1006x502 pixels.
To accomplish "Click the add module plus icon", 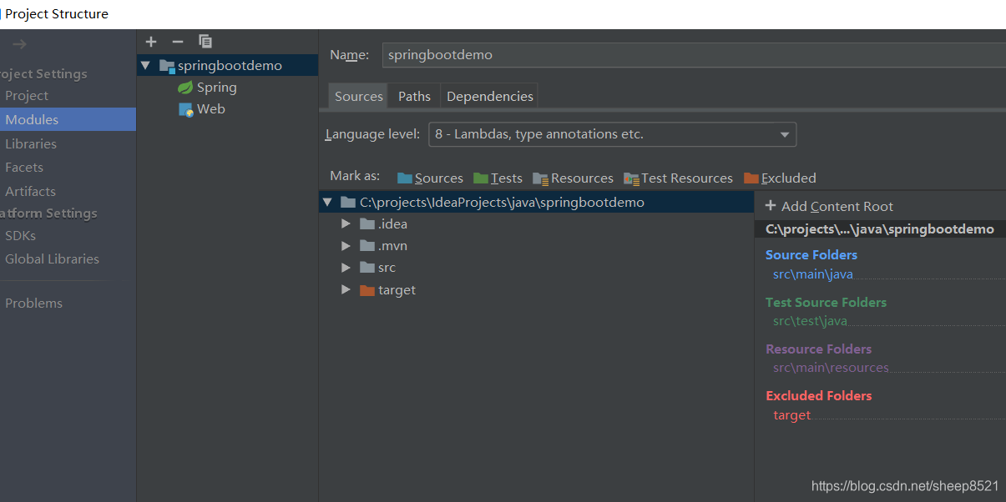I will (150, 42).
